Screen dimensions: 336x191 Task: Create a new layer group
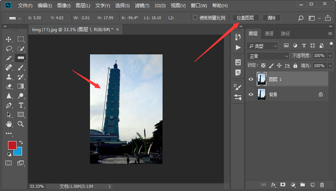pos(302,184)
